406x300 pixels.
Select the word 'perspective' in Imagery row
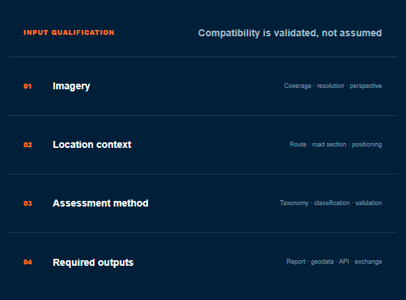click(365, 86)
